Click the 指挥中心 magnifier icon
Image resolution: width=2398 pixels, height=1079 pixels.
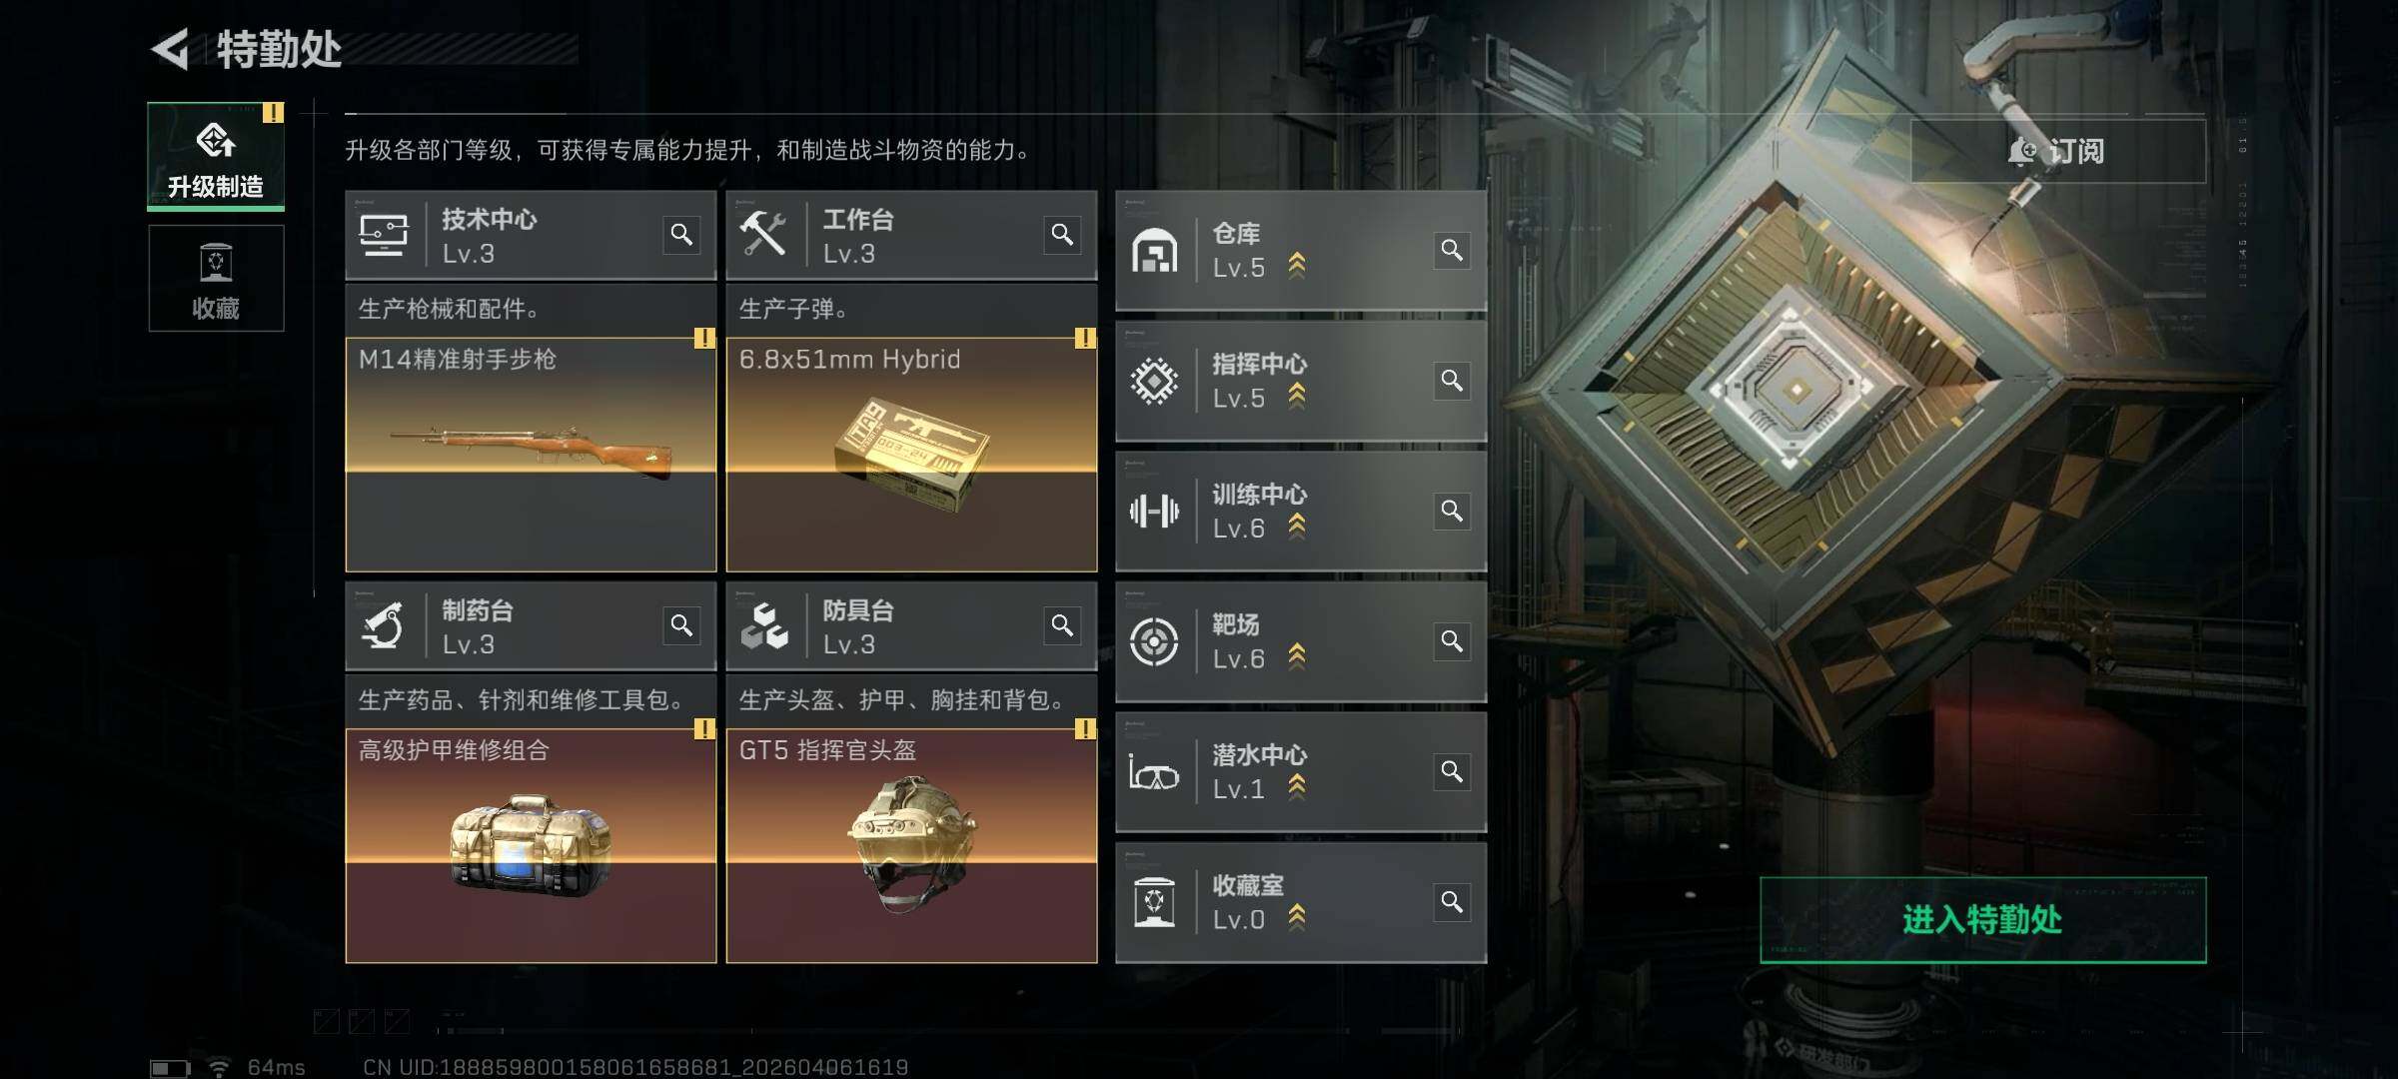[x=1452, y=381]
